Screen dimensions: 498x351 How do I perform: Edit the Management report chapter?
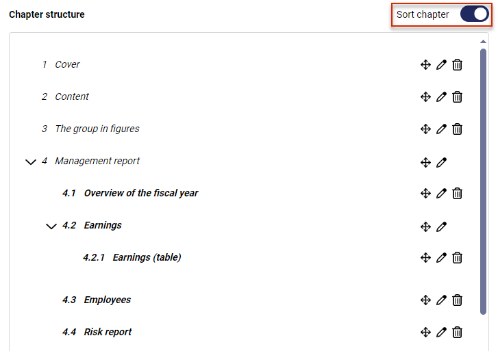pyautogui.click(x=441, y=162)
